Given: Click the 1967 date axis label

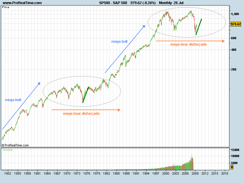Looking at the screenshot, I should (x=57, y=173).
